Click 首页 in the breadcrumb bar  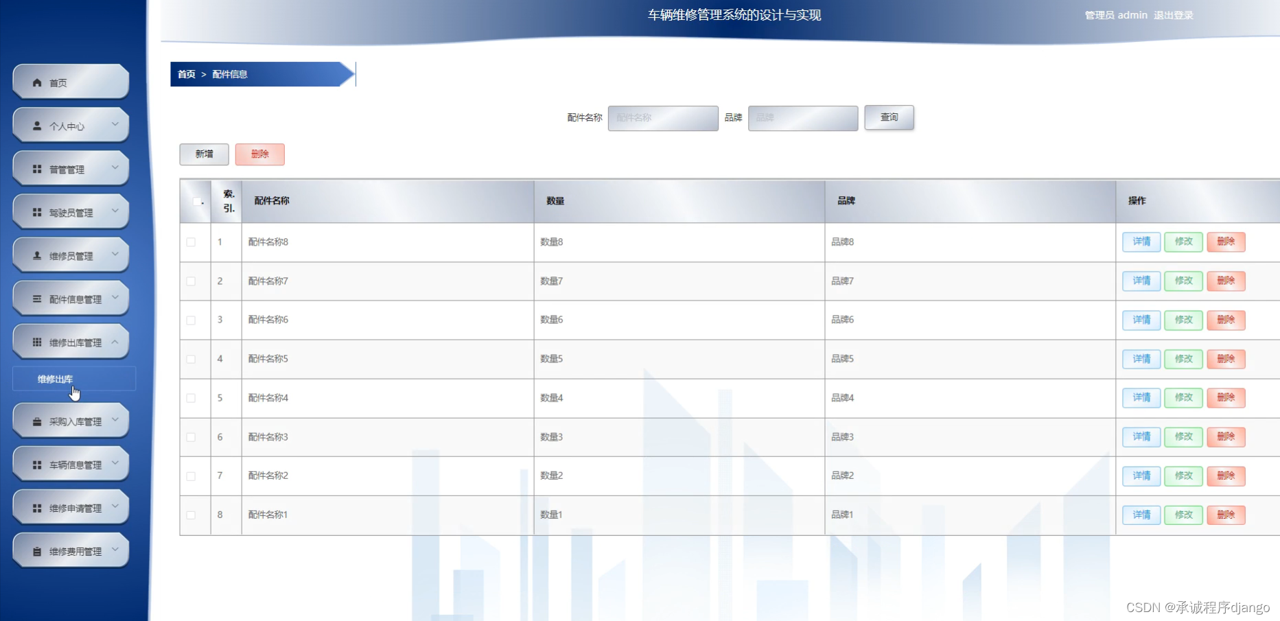tap(185, 74)
